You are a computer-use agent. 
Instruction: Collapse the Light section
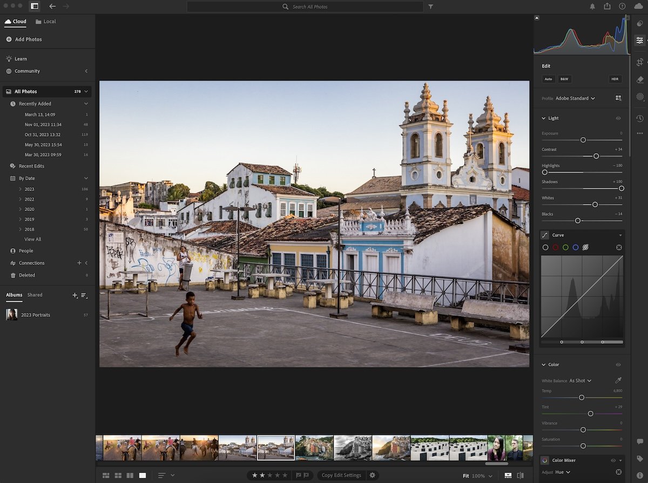[x=544, y=118]
